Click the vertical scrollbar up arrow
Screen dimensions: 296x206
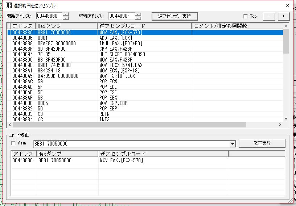[286, 26]
